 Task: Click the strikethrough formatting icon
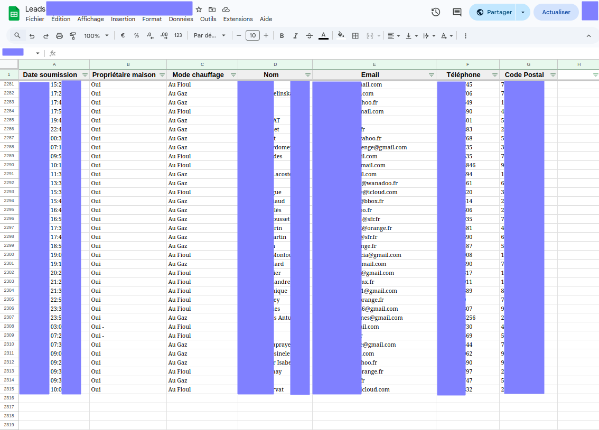click(310, 36)
